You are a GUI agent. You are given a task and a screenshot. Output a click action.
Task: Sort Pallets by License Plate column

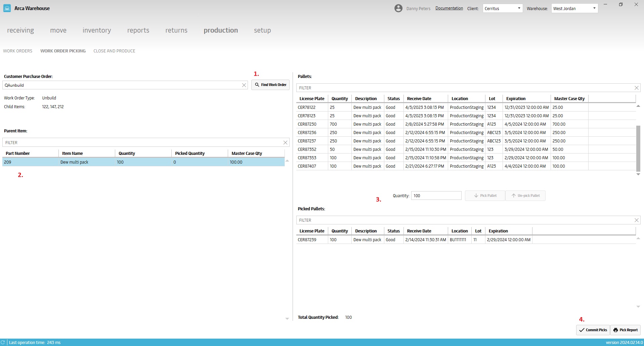pos(312,99)
